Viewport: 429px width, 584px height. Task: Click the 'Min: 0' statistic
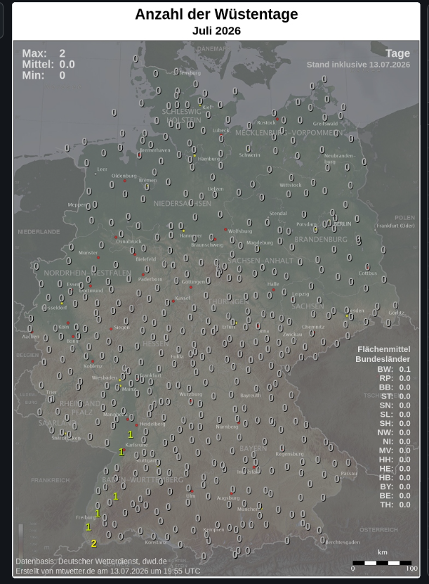(44, 75)
